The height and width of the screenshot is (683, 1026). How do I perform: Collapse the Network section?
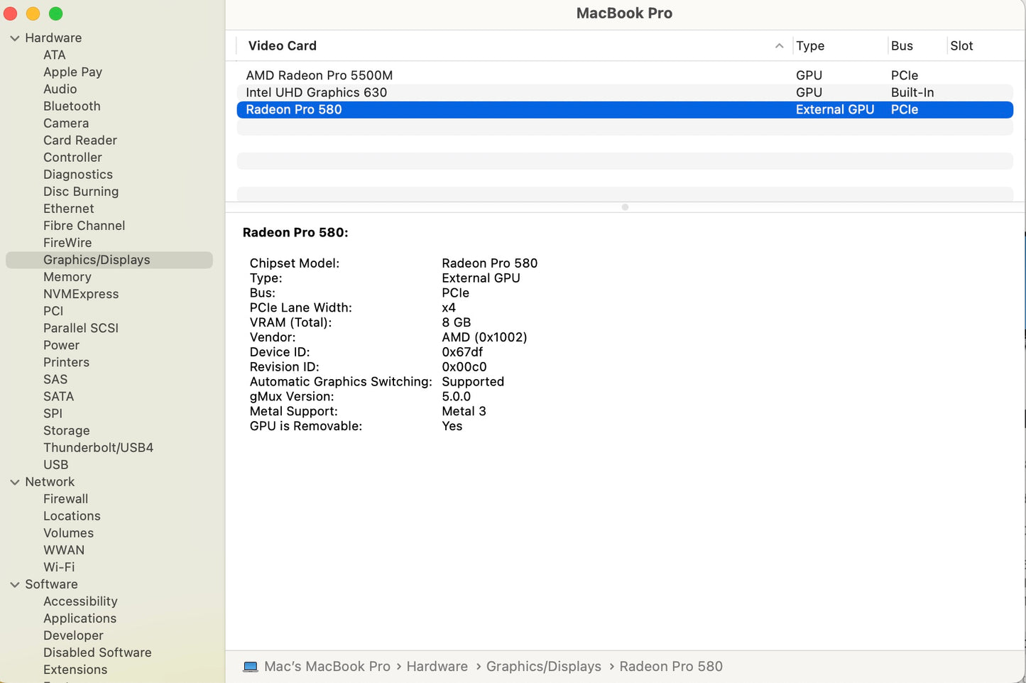tap(15, 482)
